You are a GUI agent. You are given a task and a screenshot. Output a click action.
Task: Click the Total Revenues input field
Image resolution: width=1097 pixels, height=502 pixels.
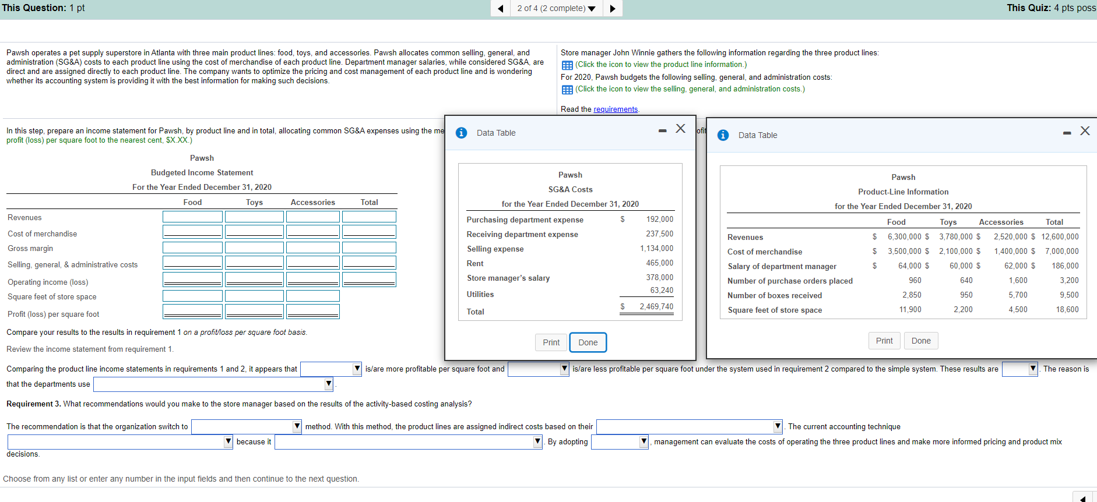pos(369,217)
